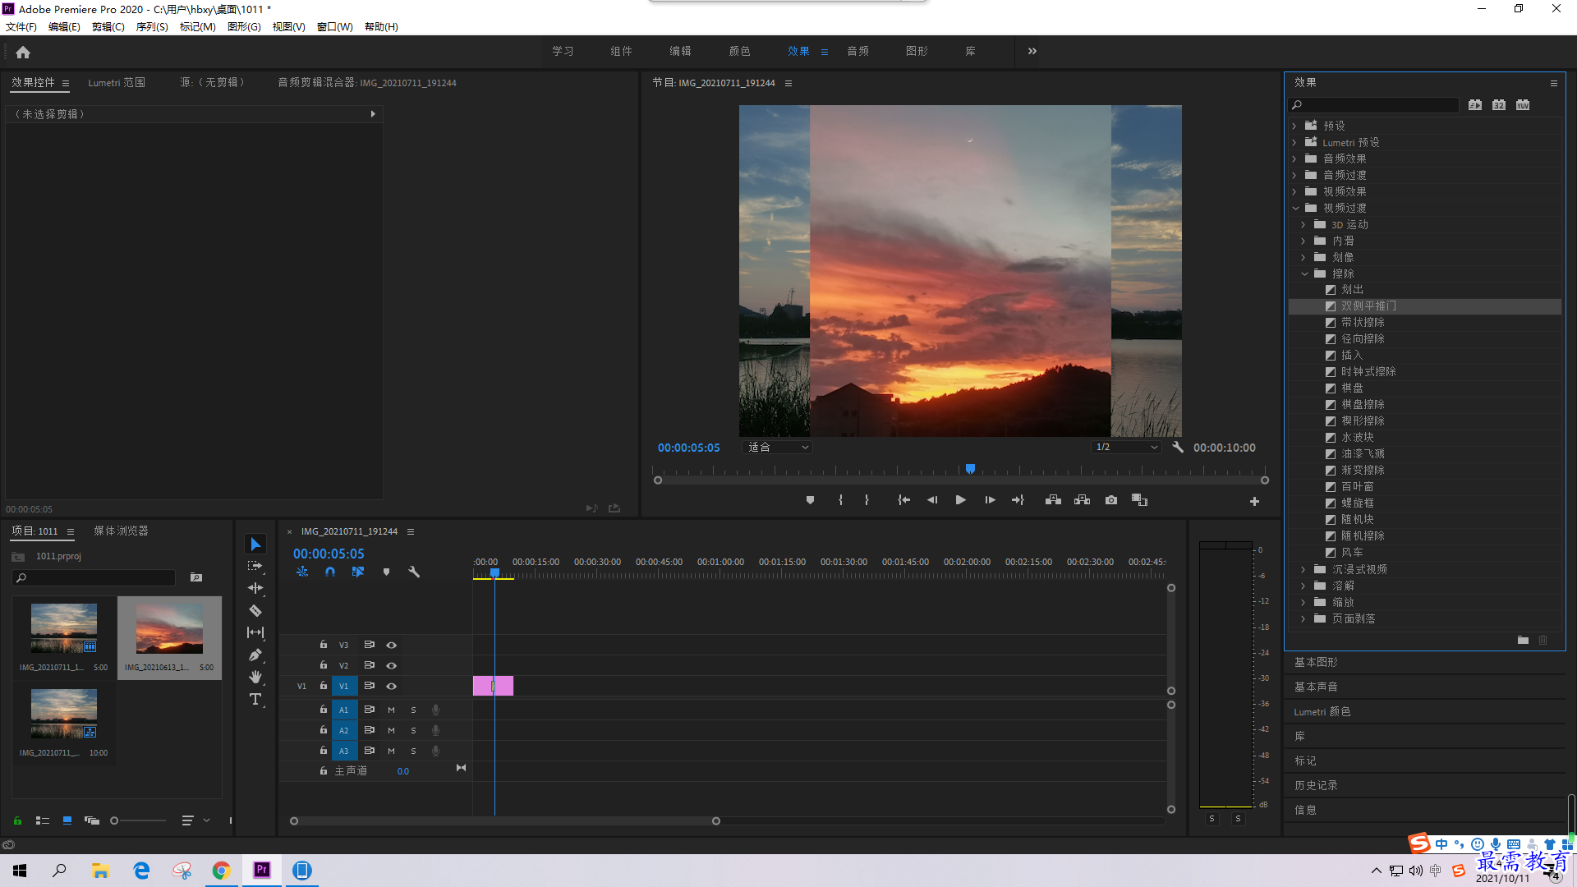1577x887 pixels.
Task: Click the Mark In button
Action: 840,500
